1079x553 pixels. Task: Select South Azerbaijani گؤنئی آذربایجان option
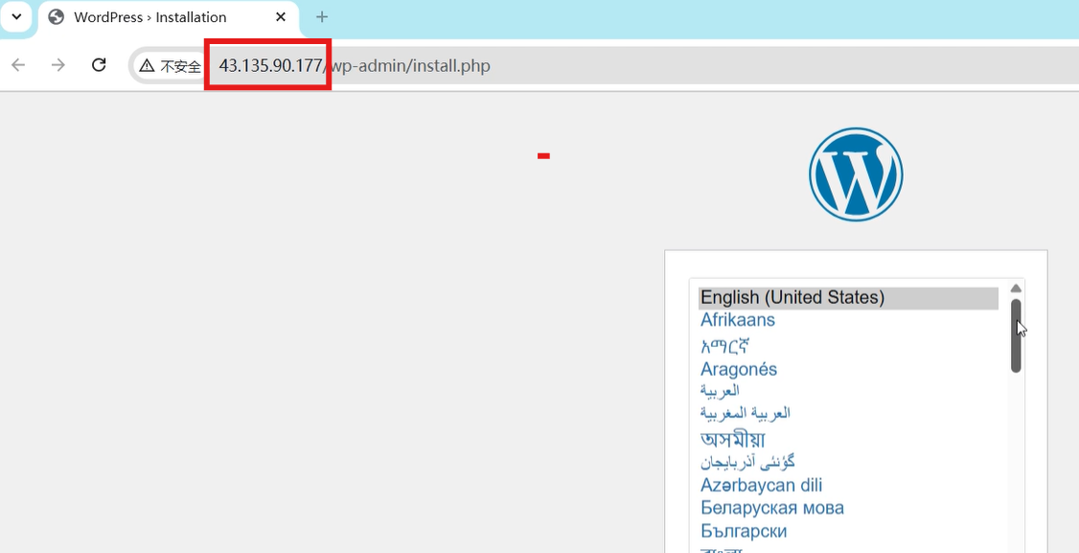click(x=747, y=461)
